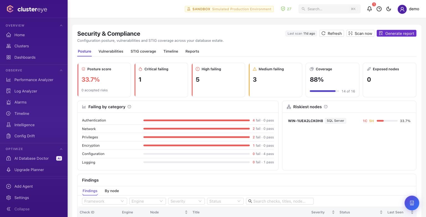Open the Reports tab
This screenshot has height=217, width=426.
point(192,51)
